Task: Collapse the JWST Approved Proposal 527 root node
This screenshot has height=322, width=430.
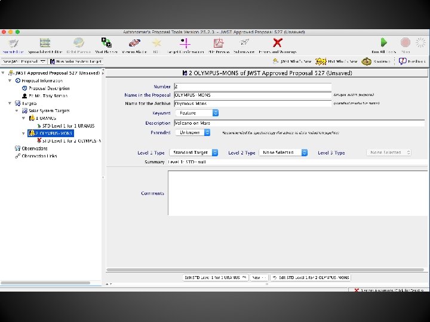Action: 3,73
